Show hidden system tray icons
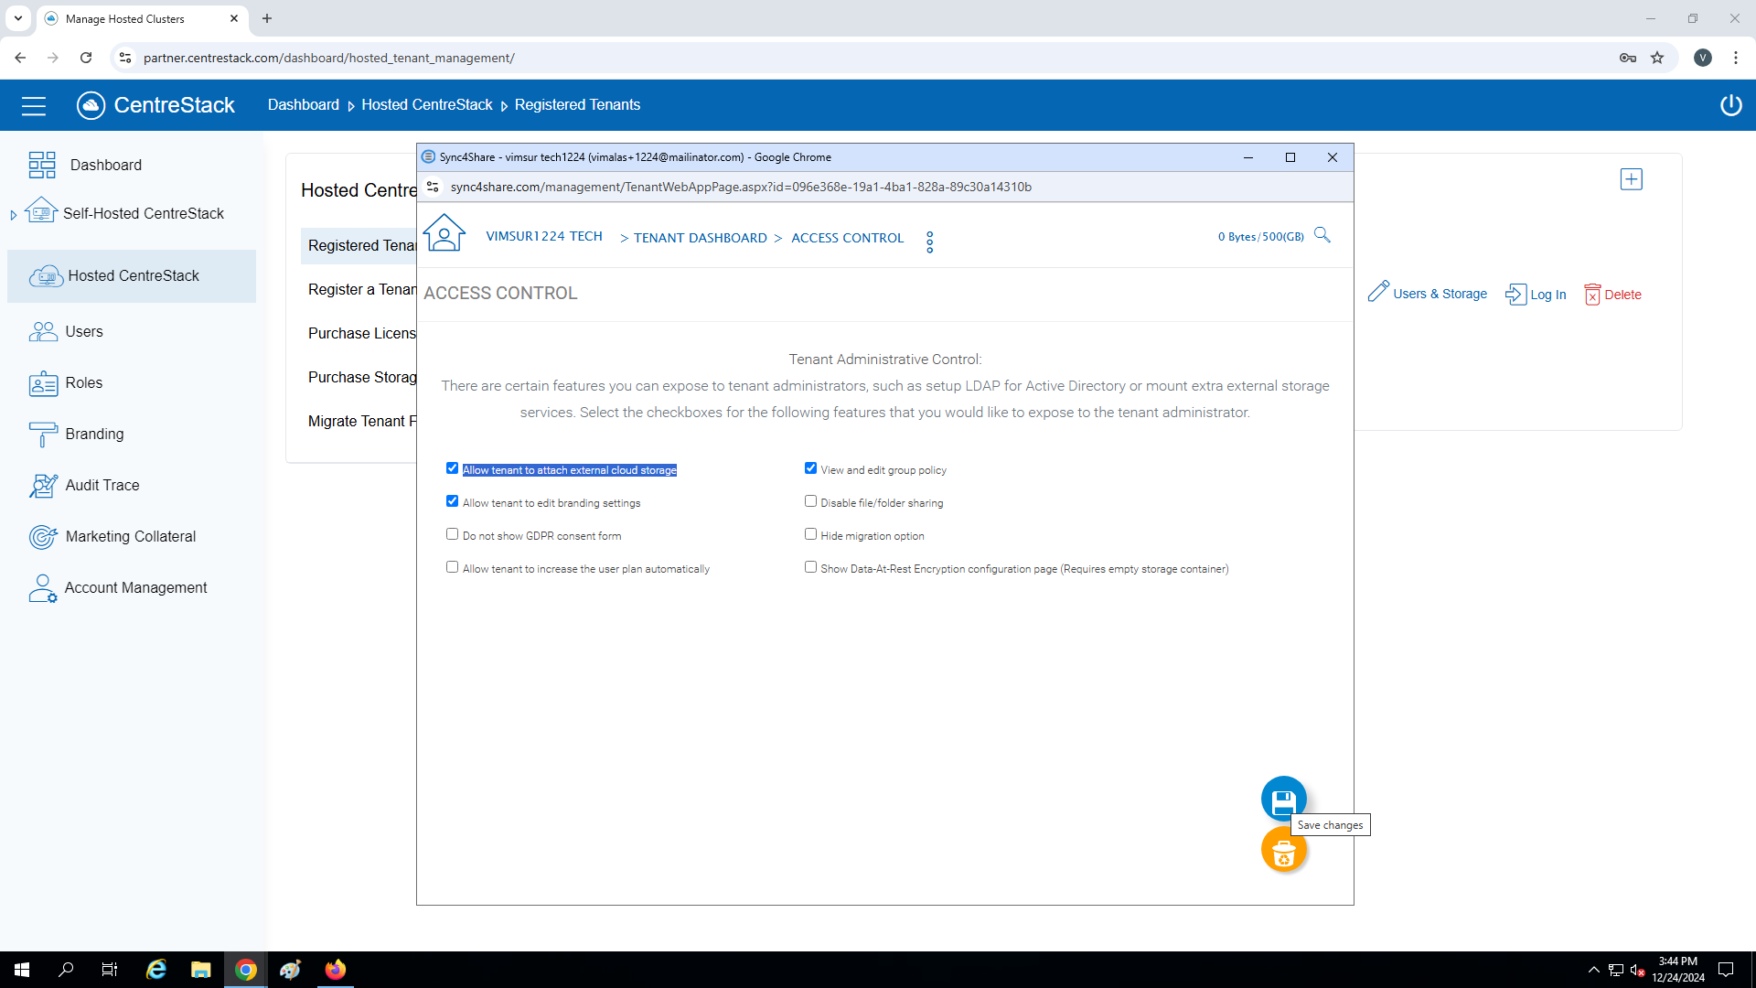 (1593, 970)
